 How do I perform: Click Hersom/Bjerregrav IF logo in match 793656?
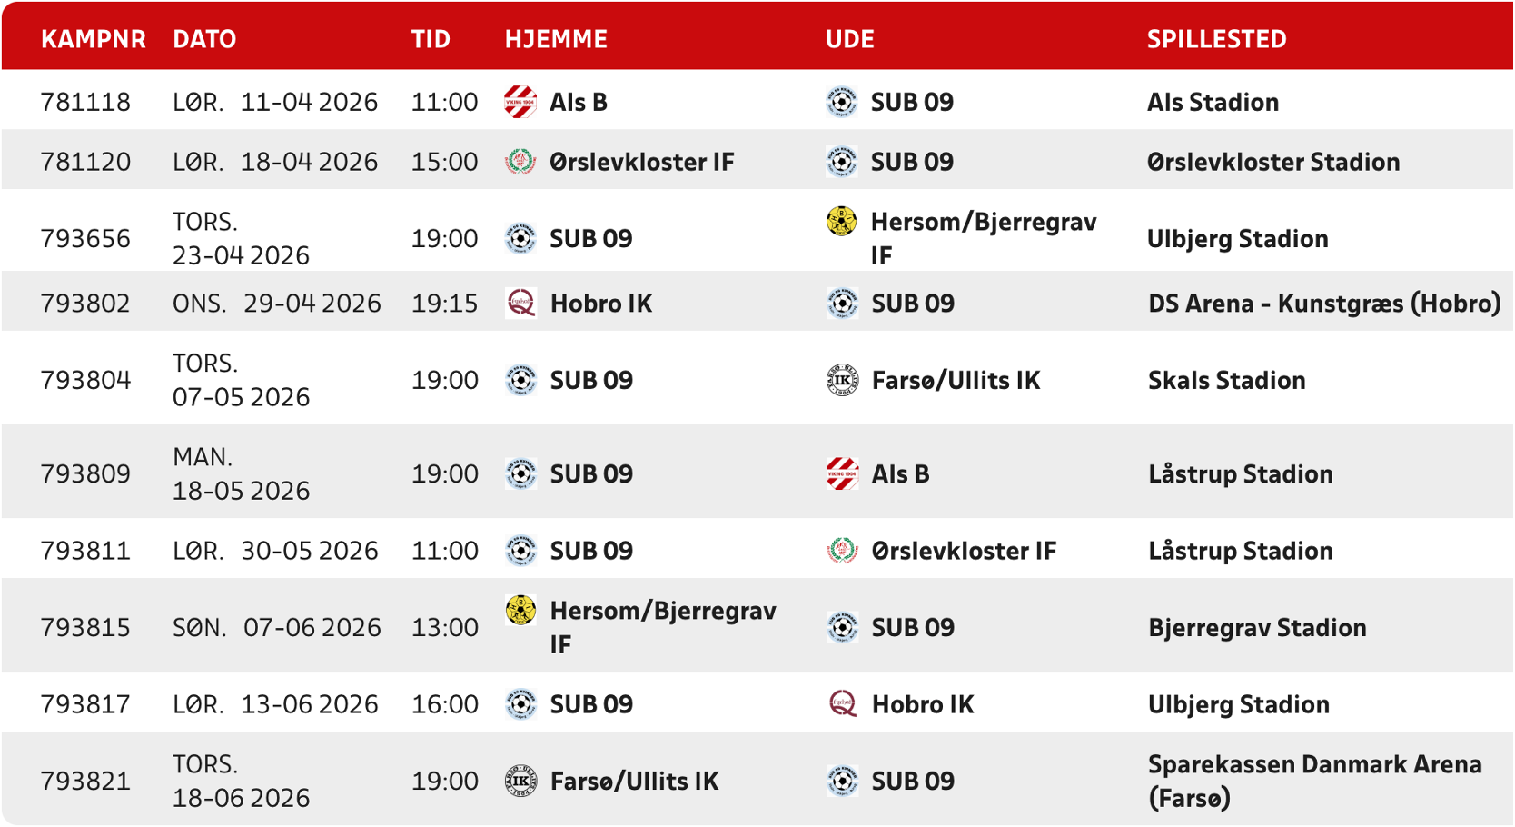pyautogui.click(x=842, y=222)
